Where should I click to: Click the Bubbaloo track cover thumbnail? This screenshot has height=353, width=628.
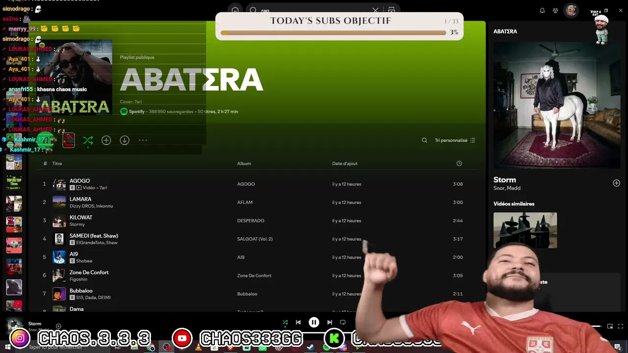pyautogui.click(x=59, y=294)
